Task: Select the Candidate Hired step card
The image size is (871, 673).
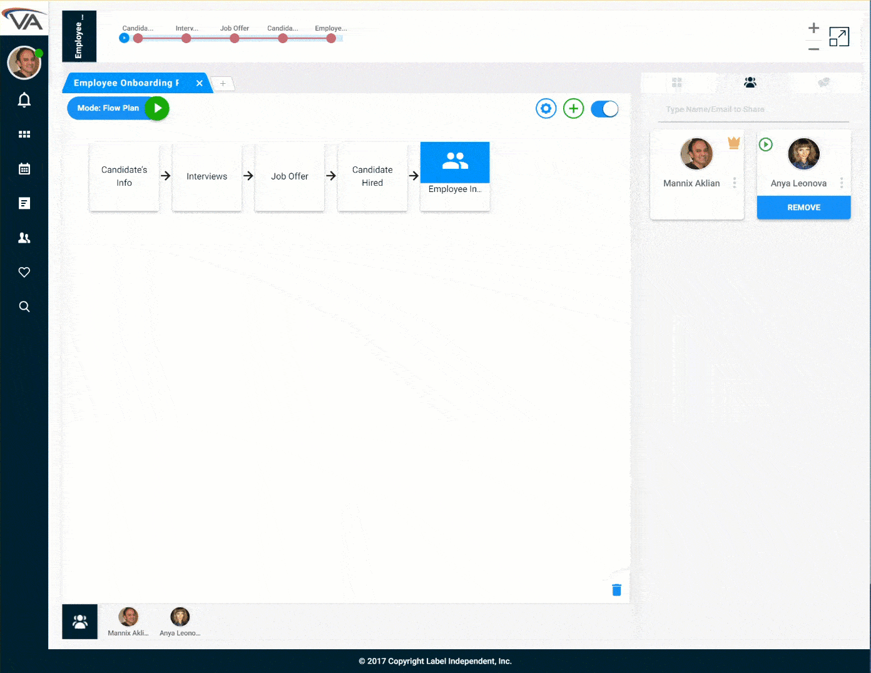Action: pyautogui.click(x=372, y=176)
